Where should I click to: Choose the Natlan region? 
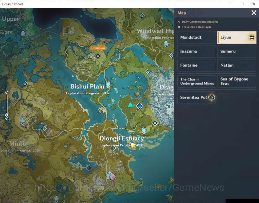pyautogui.click(x=237, y=65)
